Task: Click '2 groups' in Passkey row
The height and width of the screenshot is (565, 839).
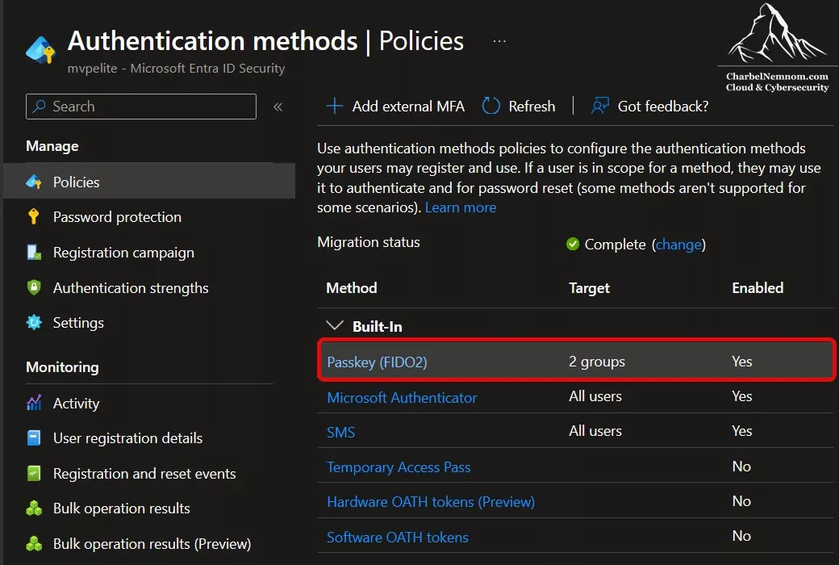Action: pyautogui.click(x=597, y=362)
